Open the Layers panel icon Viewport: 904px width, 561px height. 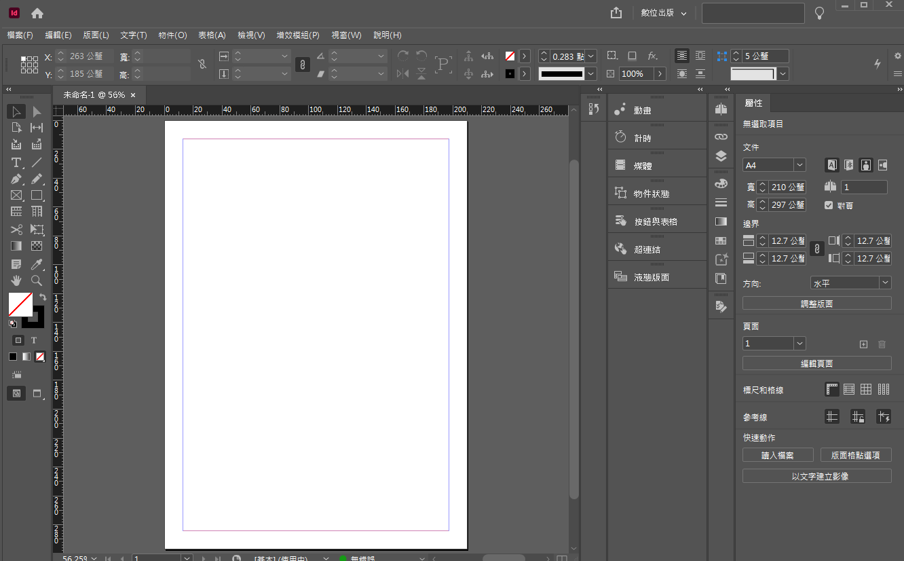(721, 157)
